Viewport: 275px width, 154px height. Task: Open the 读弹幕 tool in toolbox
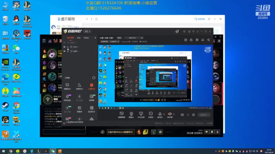[x=91, y=98]
